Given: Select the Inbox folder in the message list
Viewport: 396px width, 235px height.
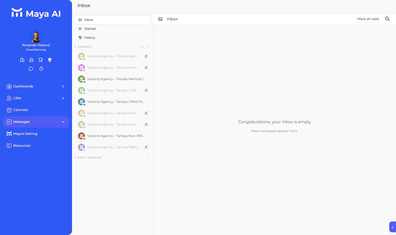Looking at the screenshot, I should pyautogui.click(x=112, y=20).
